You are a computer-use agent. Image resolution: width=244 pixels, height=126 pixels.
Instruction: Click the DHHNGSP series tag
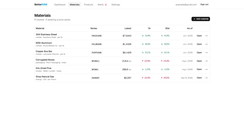pyautogui.click(x=95, y=78)
